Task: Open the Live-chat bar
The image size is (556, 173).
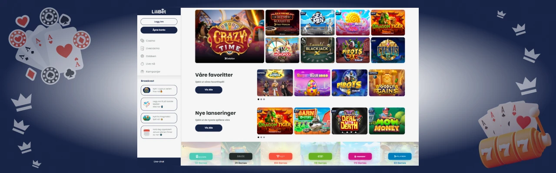Action: [x=159, y=161]
